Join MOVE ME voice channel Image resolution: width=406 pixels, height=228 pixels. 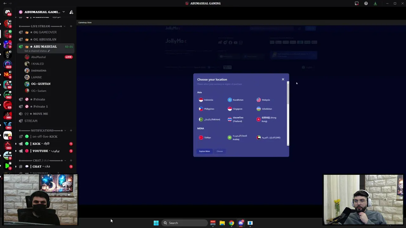coord(46,114)
